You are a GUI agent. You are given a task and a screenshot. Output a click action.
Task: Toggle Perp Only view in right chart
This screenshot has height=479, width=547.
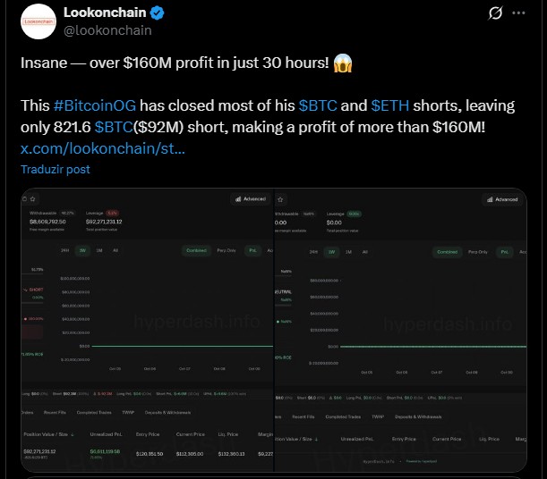[477, 252]
